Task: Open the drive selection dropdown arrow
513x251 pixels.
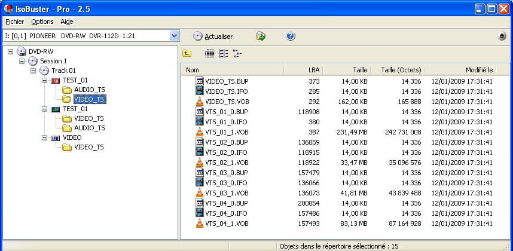Action: click(x=175, y=36)
